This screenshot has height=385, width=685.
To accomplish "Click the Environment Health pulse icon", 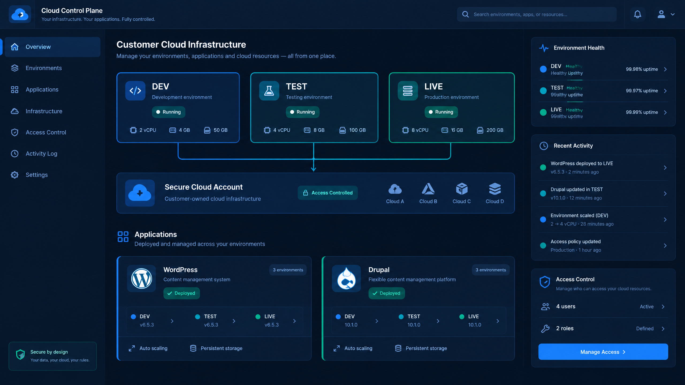I will point(544,48).
